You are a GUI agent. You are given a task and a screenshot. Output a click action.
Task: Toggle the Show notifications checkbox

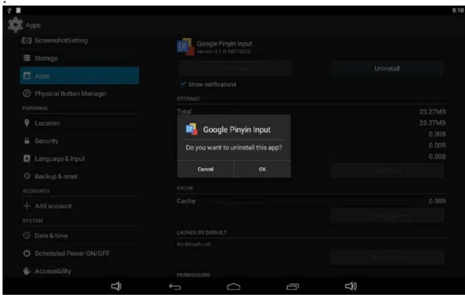(183, 84)
